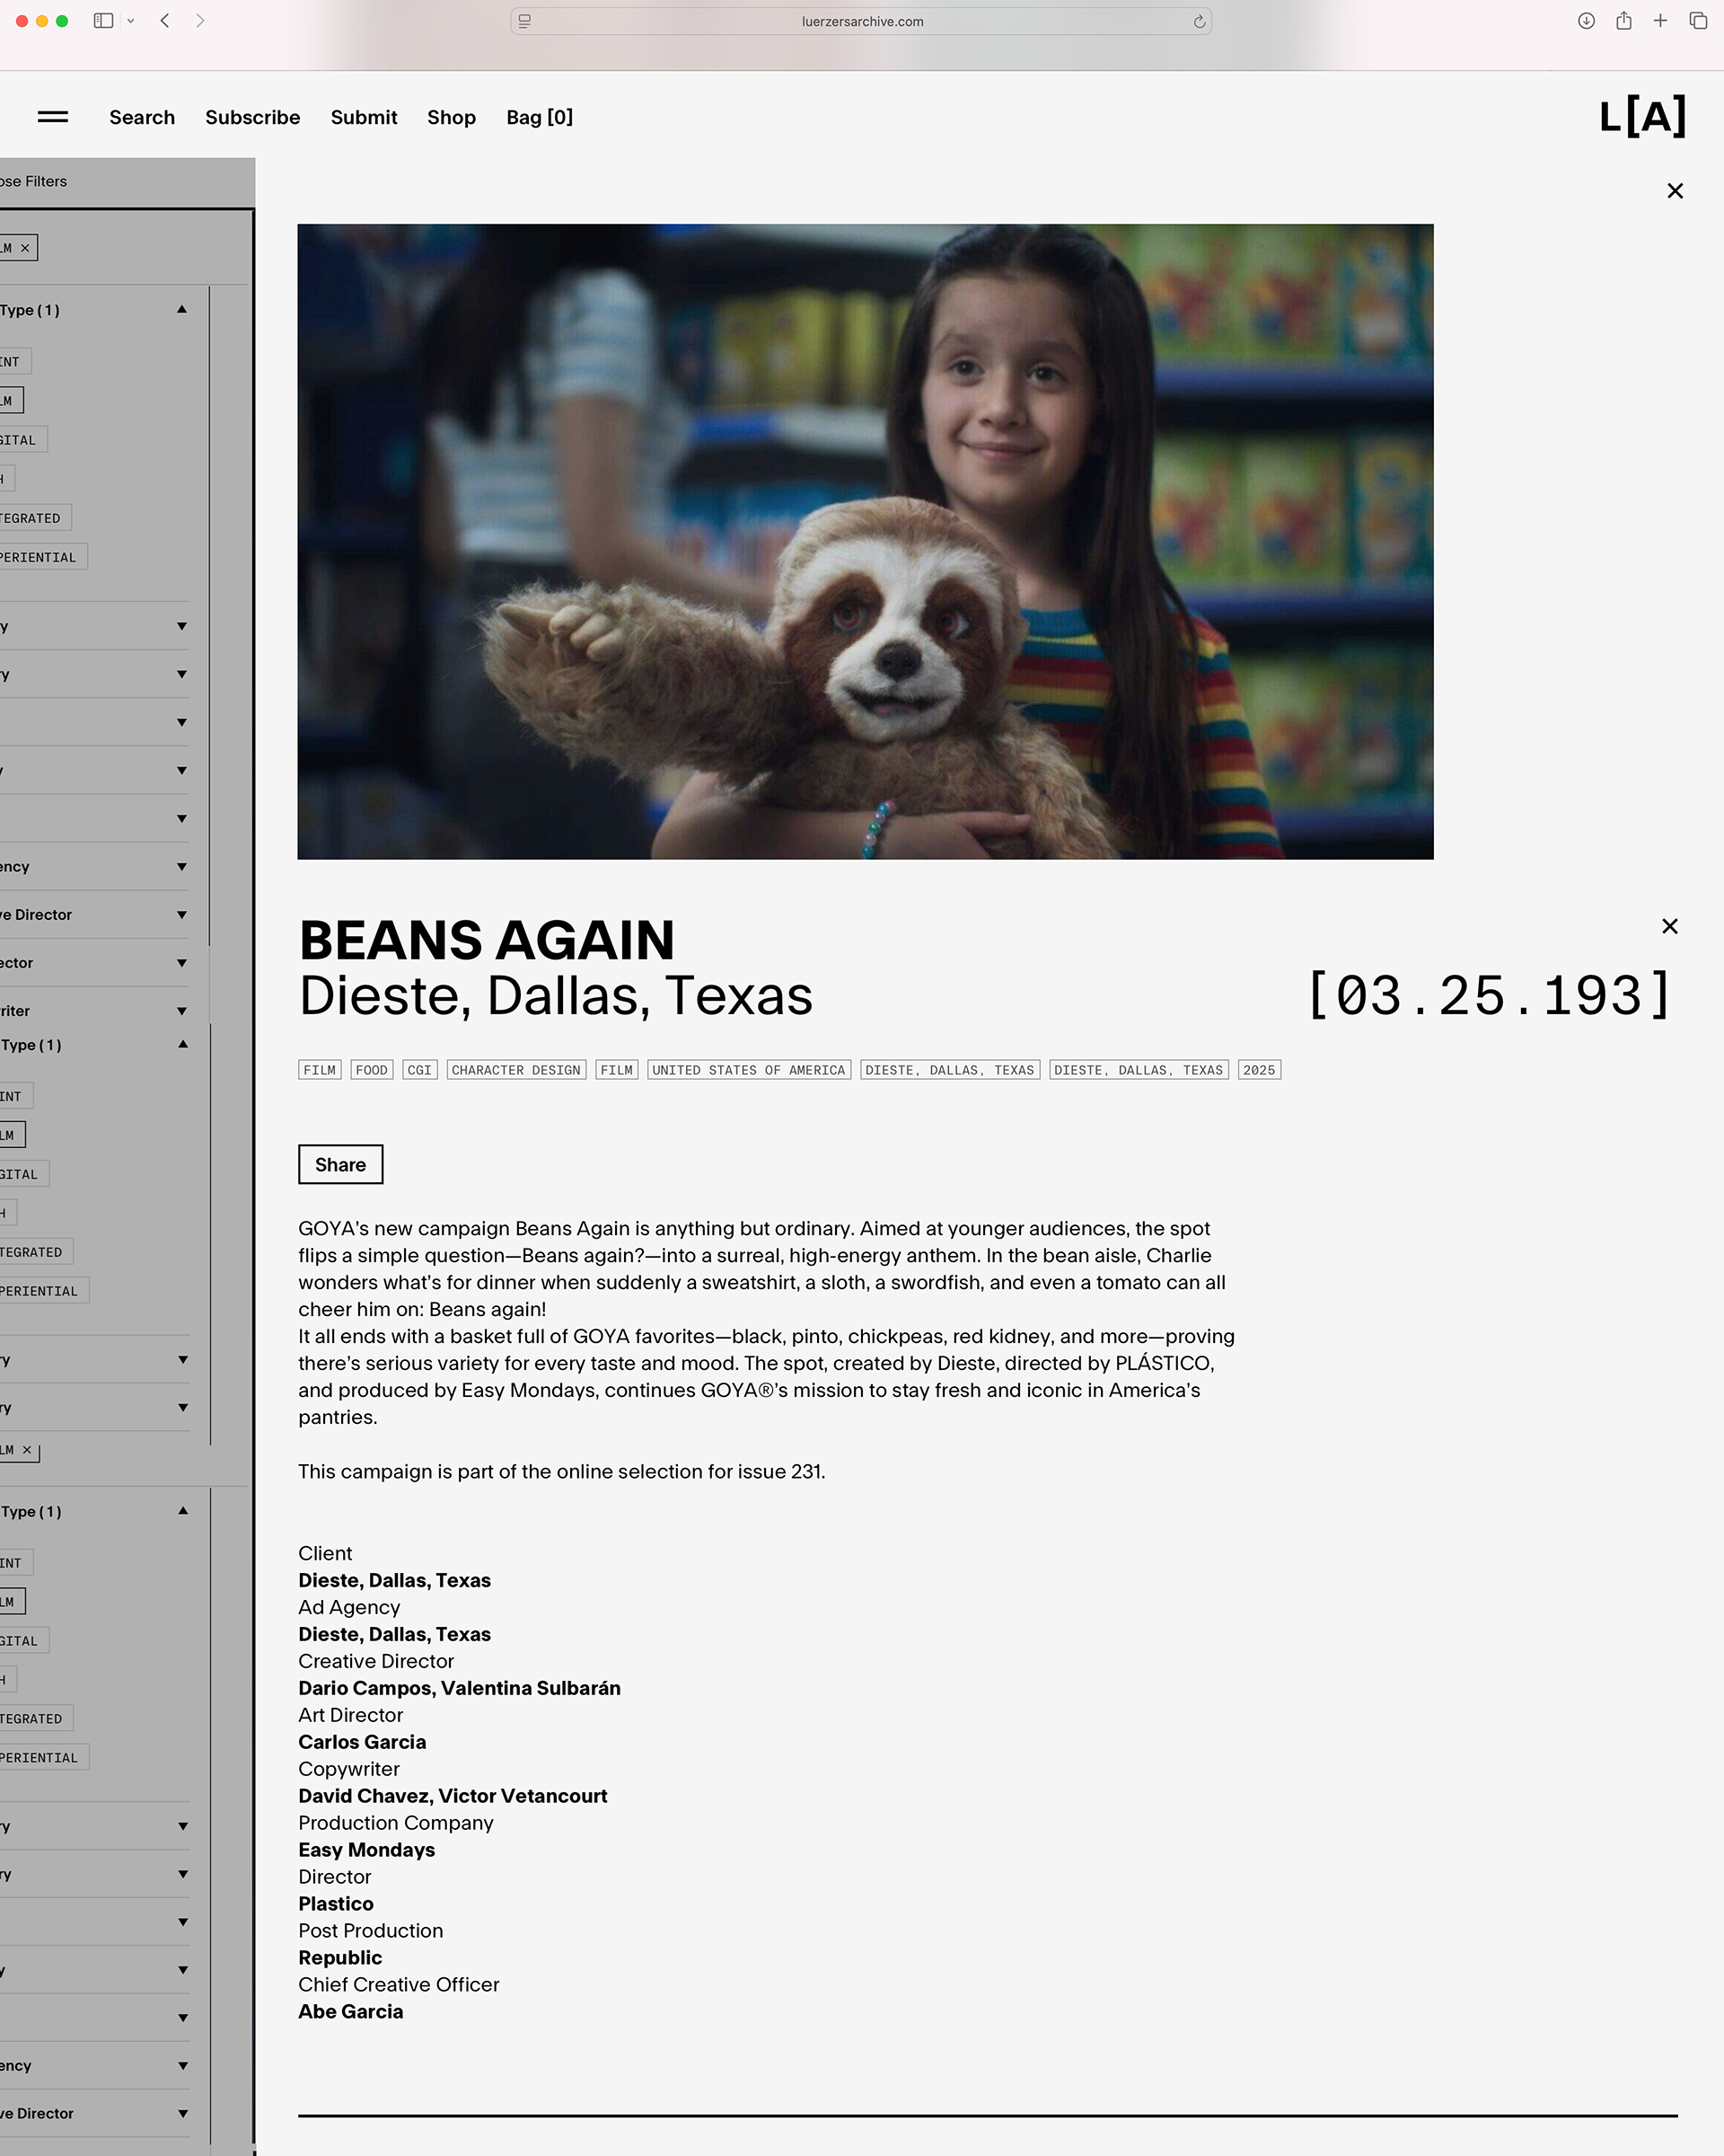1724x2156 pixels.
Task: Expand the filter row ending in 'riter'
Action: point(95,1011)
